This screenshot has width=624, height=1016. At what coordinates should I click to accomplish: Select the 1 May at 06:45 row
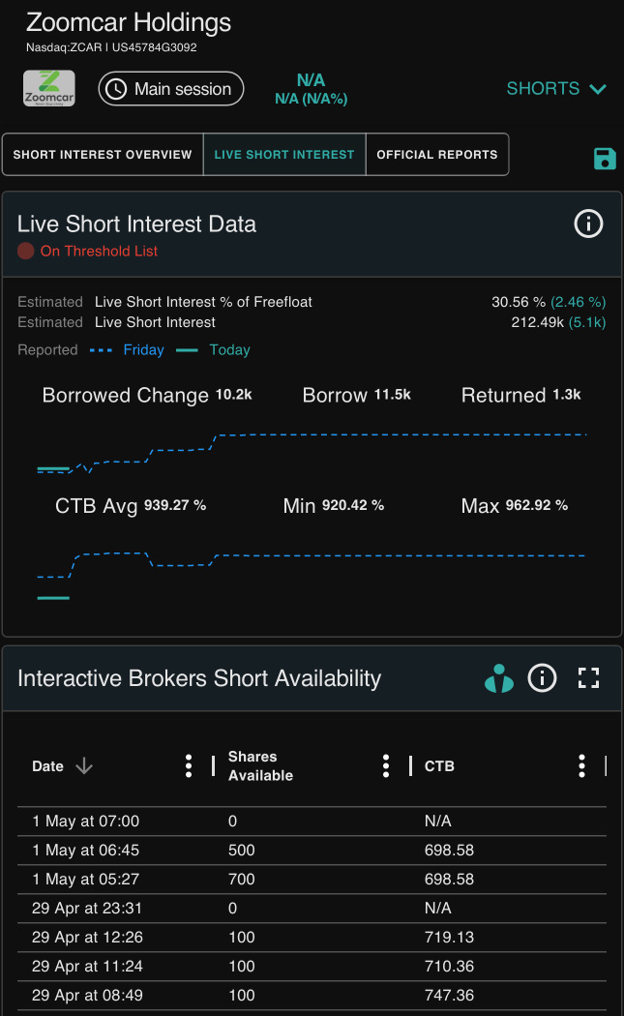pos(312,851)
